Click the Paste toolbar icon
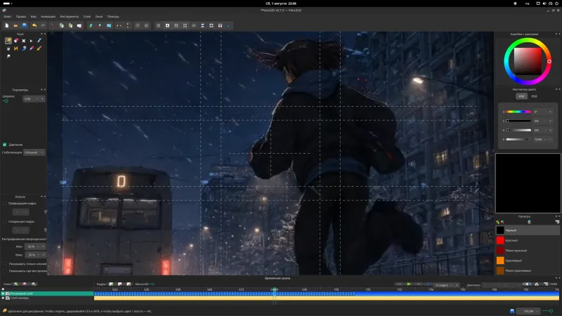 coord(70,25)
